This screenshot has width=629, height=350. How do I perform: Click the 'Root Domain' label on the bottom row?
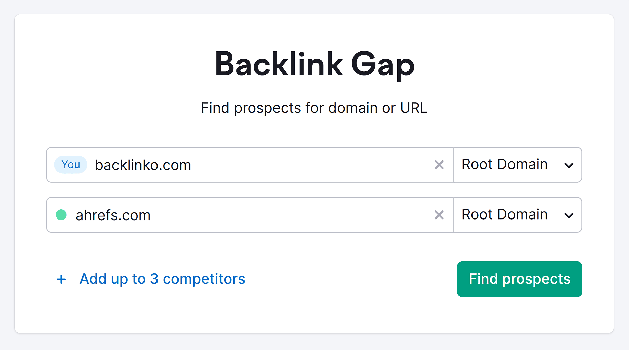coord(504,214)
